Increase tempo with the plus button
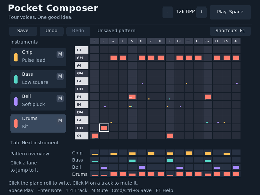 coord(201,12)
